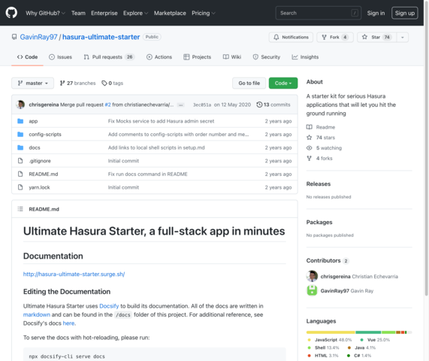Open the docs folder icon
The image size is (429, 361).
20,147
